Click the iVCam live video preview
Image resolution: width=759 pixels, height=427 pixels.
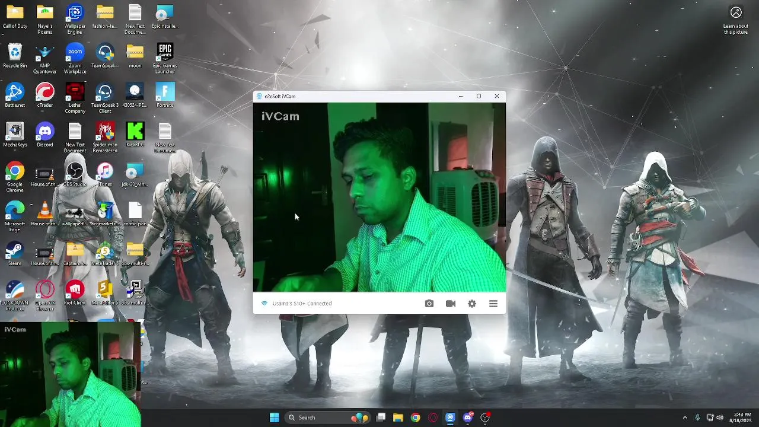pos(379,197)
